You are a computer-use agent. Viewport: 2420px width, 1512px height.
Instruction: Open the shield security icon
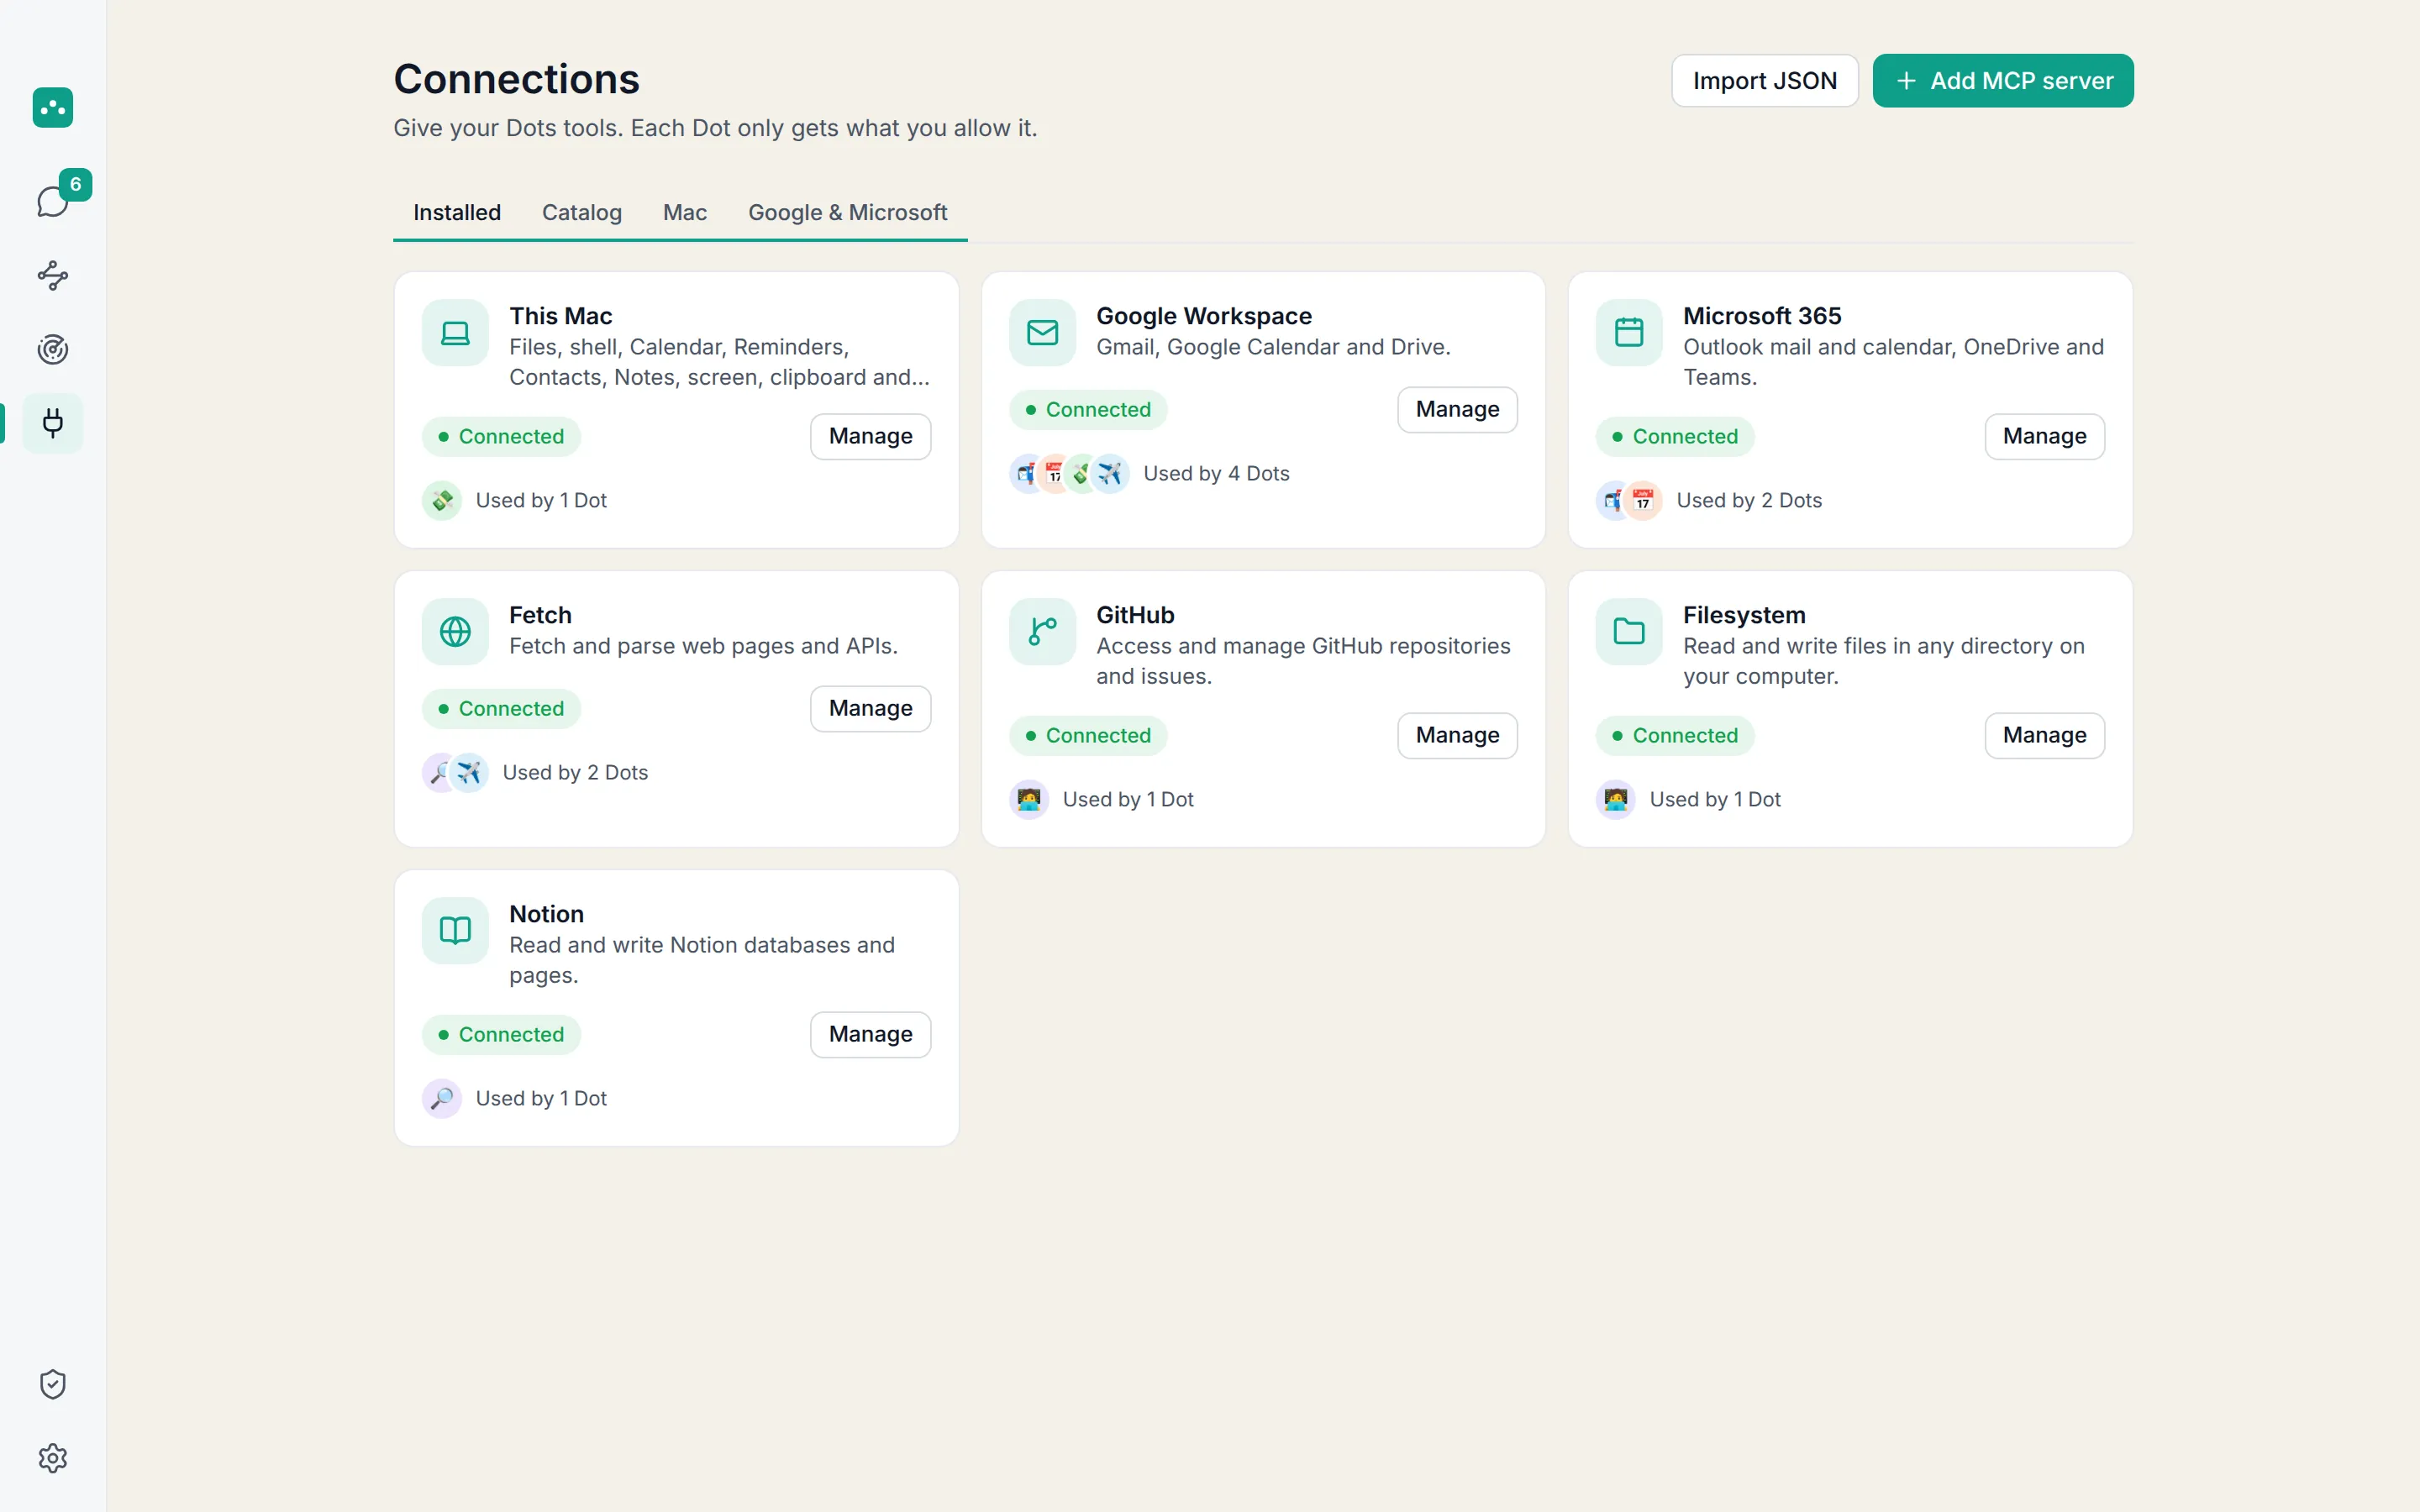click(x=53, y=1384)
